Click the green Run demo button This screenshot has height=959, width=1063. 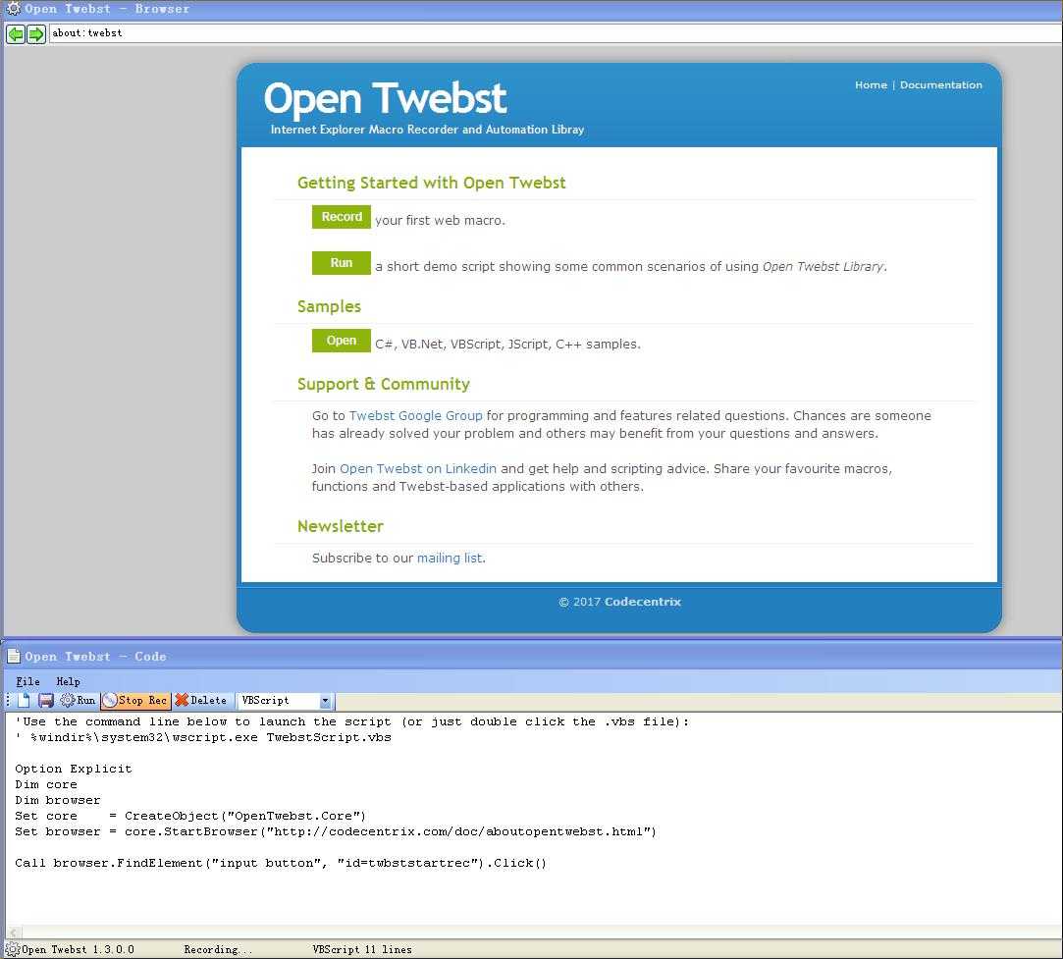(341, 263)
